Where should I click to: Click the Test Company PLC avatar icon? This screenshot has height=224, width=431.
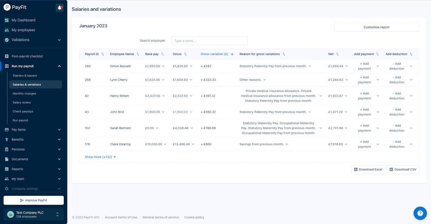pyautogui.click(x=10, y=214)
